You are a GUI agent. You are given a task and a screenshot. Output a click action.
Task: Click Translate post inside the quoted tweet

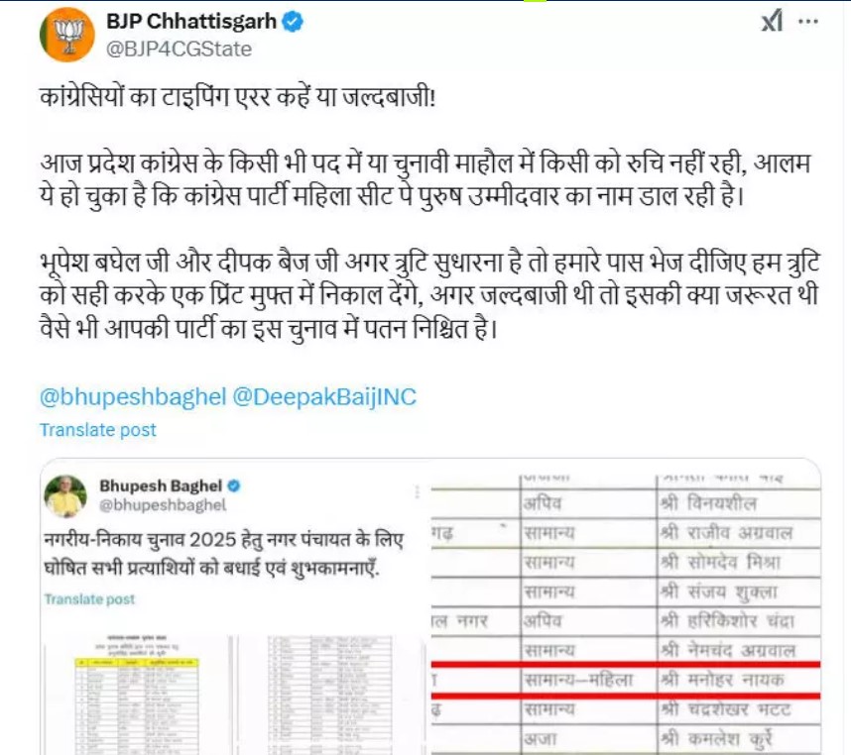pyautogui.click(x=89, y=598)
